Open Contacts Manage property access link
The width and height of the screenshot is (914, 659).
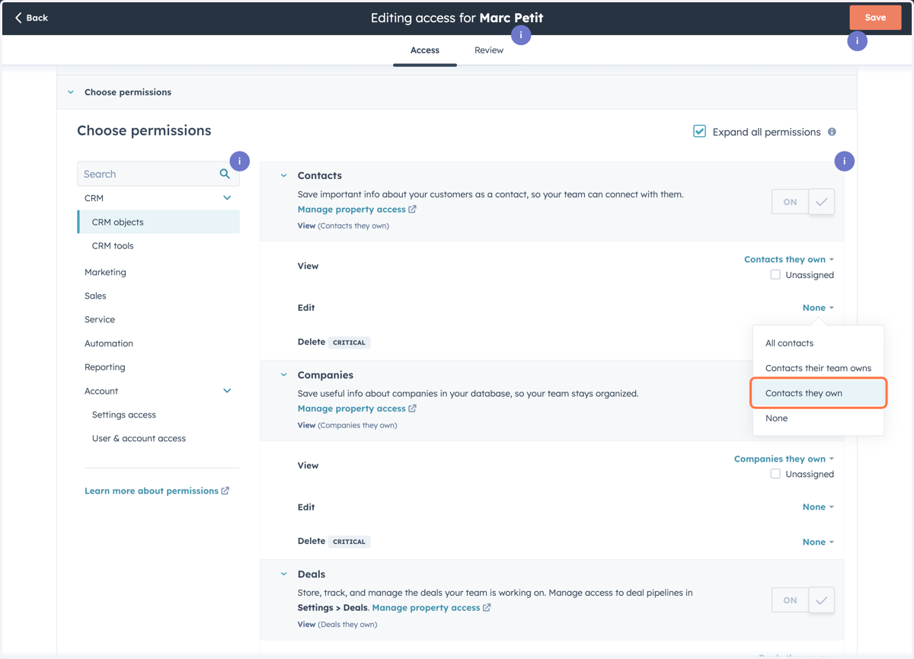coord(352,210)
